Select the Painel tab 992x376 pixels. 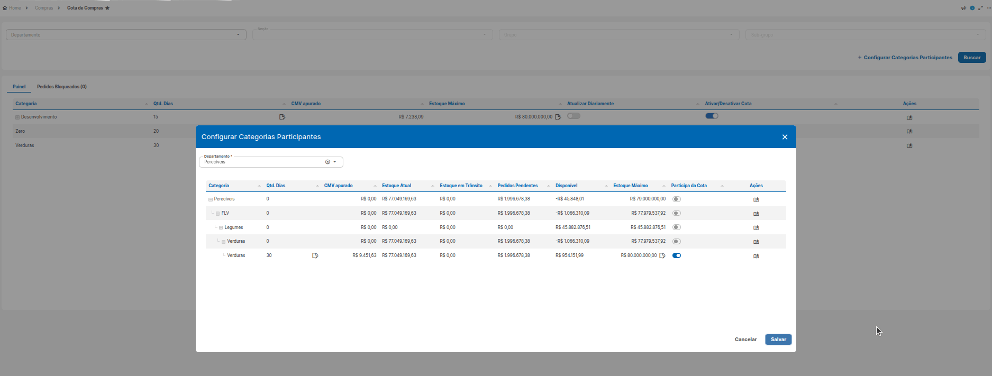pos(19,87)
